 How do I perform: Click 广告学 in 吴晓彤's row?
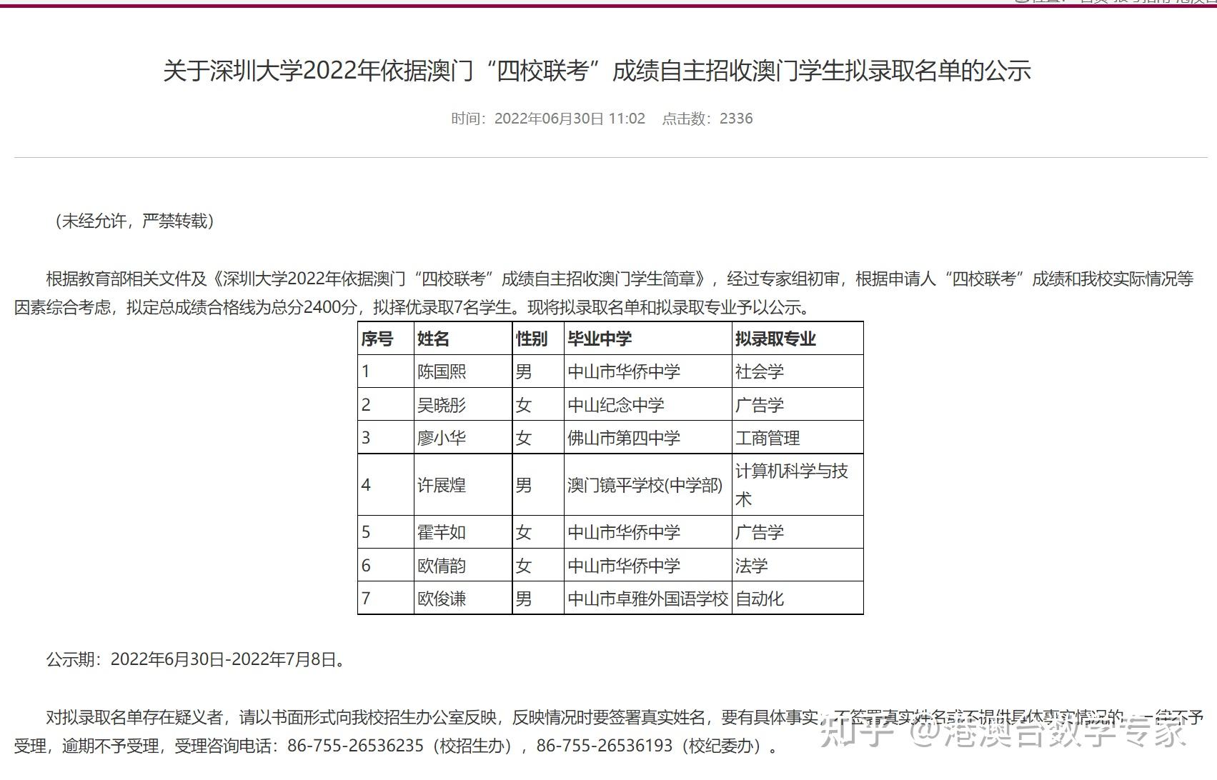coord(798,405)
